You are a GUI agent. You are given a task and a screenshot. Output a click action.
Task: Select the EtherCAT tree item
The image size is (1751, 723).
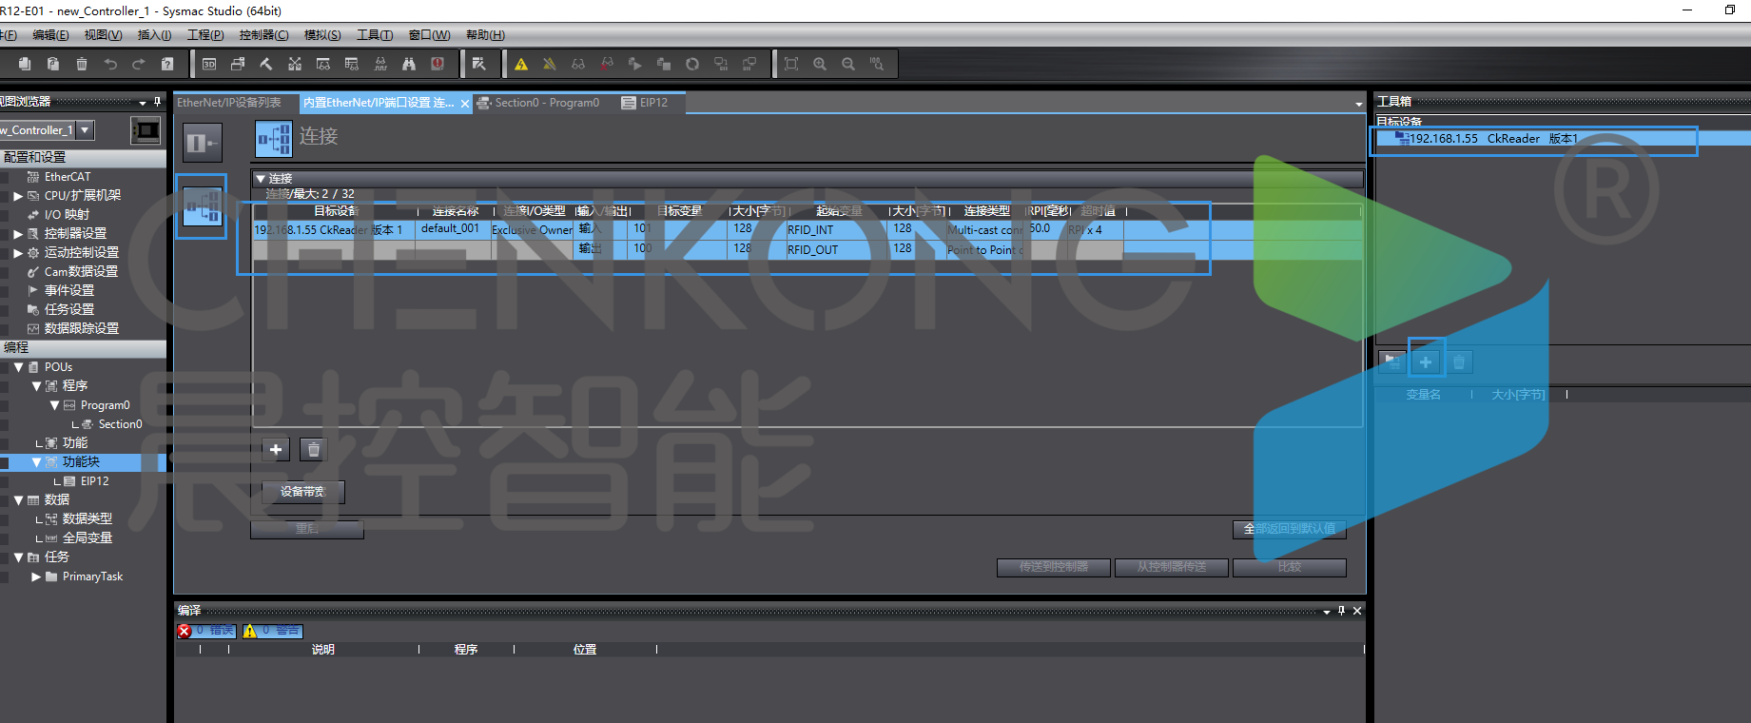coord(68,177)
